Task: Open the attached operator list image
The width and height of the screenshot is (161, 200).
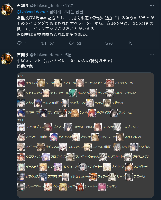Action: click(x=86, y=135)
